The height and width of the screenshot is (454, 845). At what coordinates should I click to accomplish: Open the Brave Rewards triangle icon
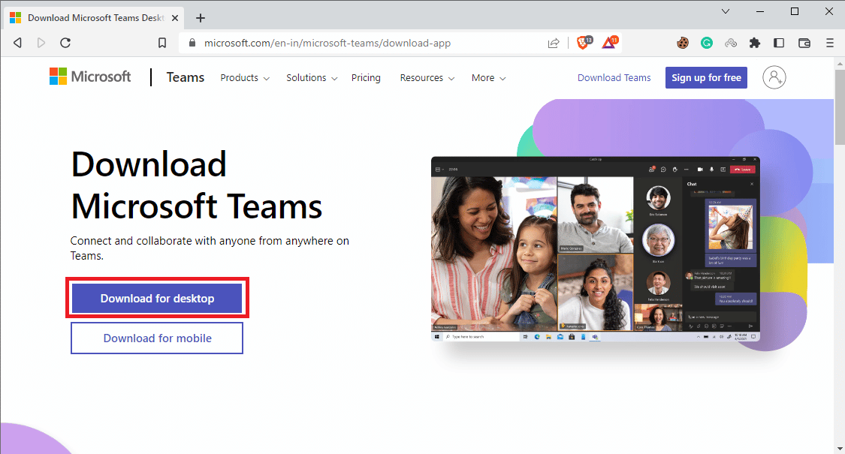tap(610, 43)
